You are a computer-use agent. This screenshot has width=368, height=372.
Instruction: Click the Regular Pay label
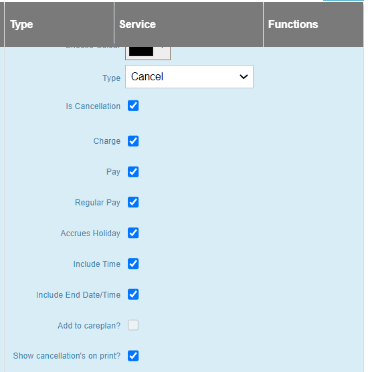pos(98,203)
